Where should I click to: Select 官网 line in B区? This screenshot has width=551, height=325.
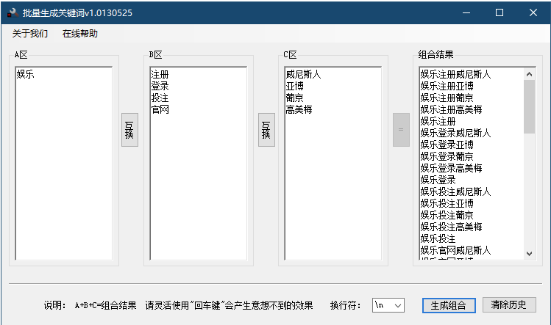point(160,110)
